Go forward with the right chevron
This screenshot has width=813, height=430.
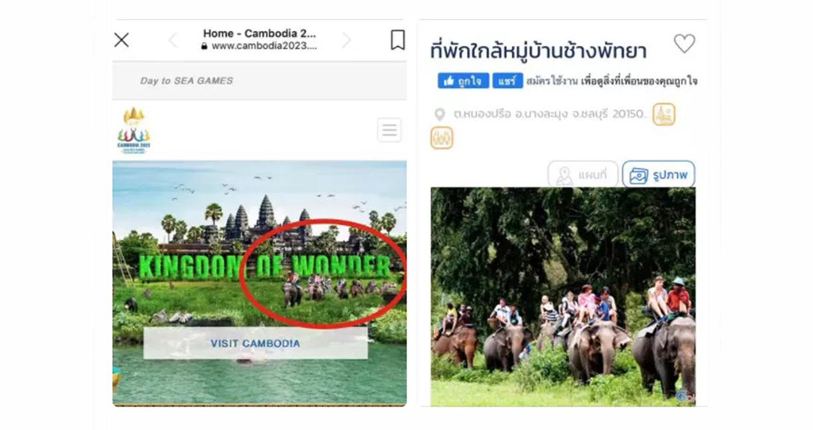[346, 40]
